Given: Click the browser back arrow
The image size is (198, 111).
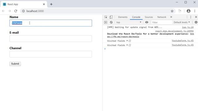Looking at the screenshot, I should (x=3, y=11).
